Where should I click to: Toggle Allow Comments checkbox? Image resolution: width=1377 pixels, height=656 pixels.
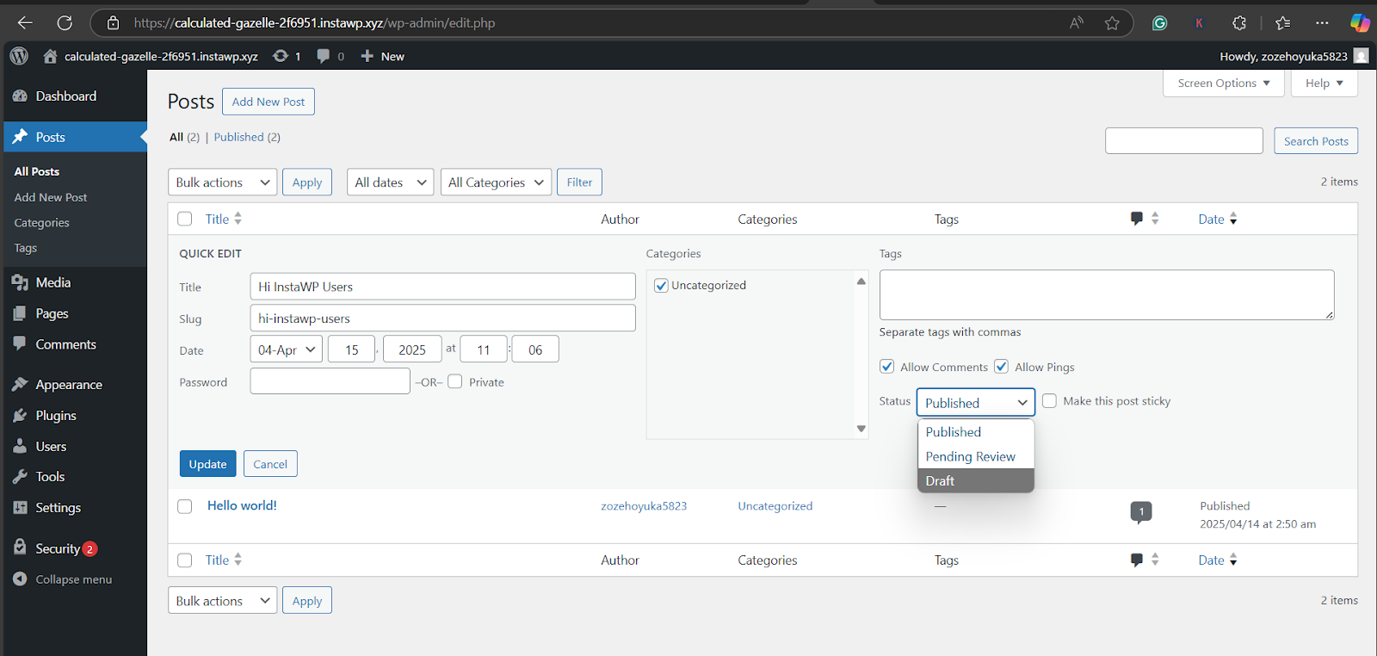[886, 366]
